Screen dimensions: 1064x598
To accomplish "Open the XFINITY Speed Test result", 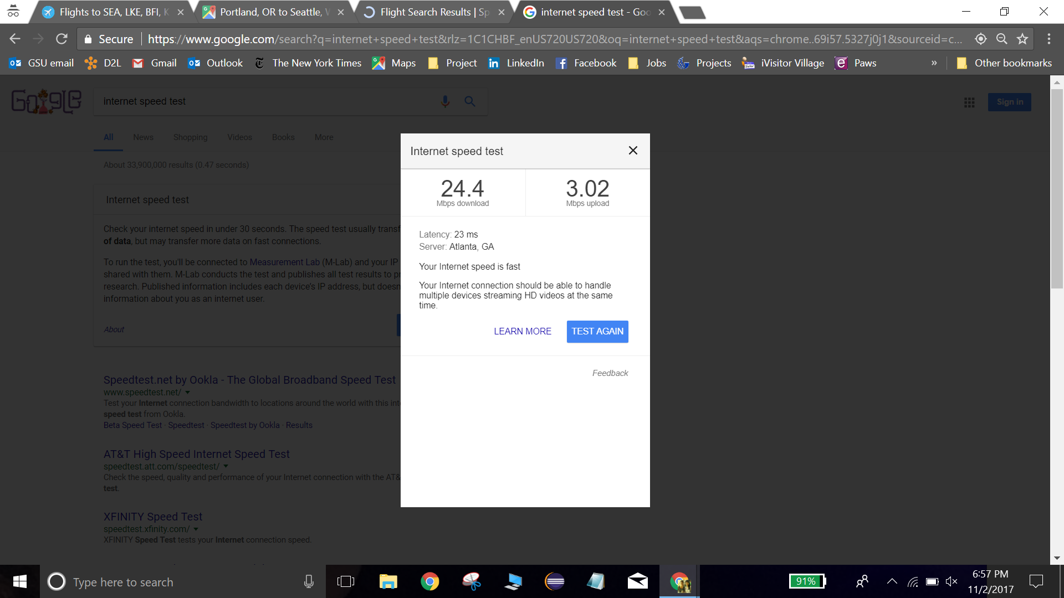I will (x=153, y=517).
